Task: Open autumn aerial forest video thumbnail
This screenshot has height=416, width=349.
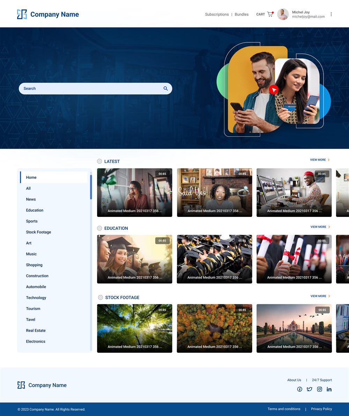Action: click(x=215, y=328)
